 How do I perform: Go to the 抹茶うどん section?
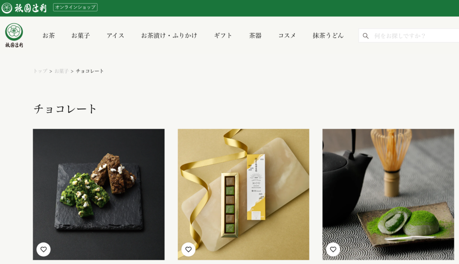point(328,36)
